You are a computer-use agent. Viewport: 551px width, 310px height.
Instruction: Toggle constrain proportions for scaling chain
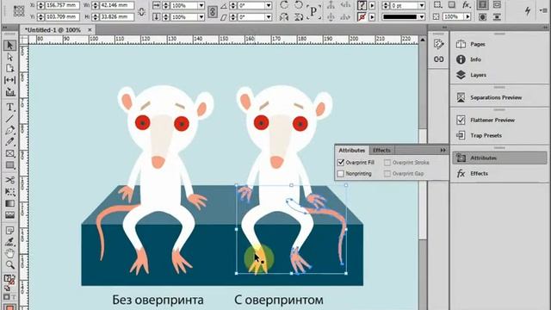click(213, 11)
